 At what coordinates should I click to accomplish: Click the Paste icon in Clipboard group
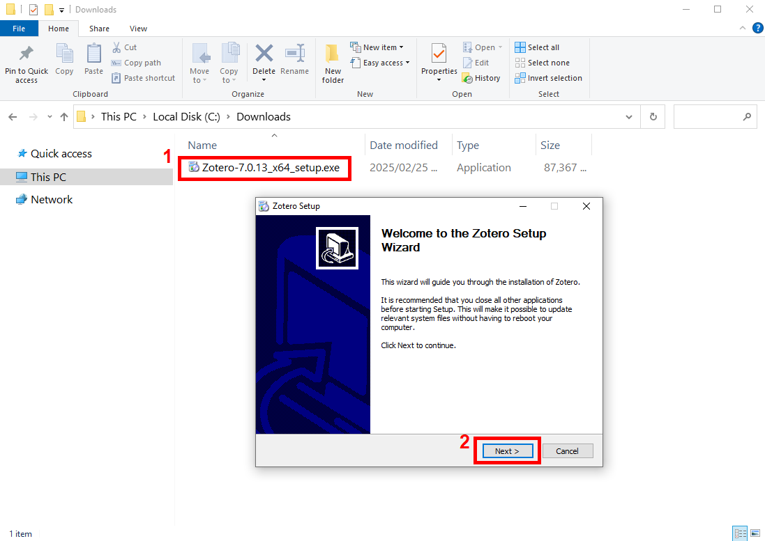(x=93, y=54)
